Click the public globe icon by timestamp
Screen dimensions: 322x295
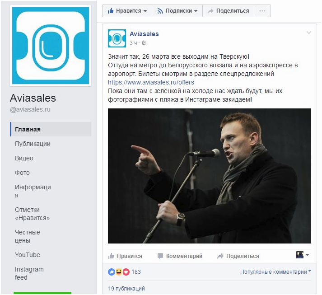click(144, 43)
